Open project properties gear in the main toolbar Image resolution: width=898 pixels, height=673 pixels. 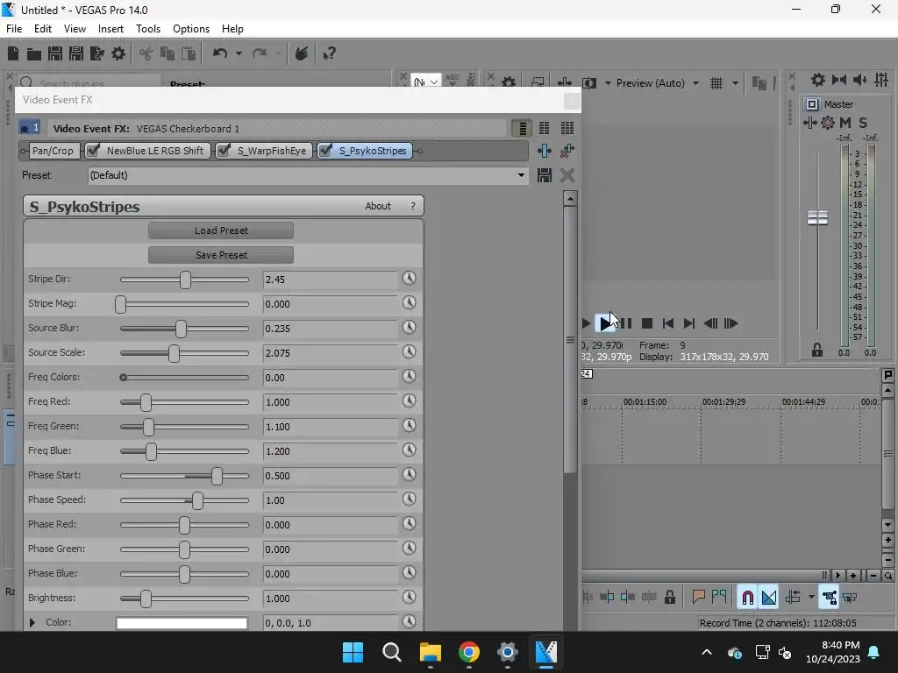click(118, 53)
